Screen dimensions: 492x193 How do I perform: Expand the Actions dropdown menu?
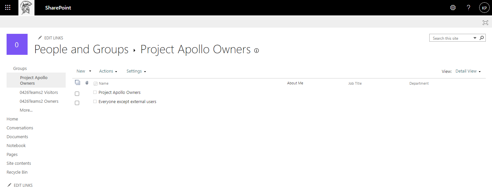point(108,71)
